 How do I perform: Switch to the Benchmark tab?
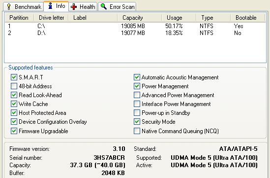24,7
